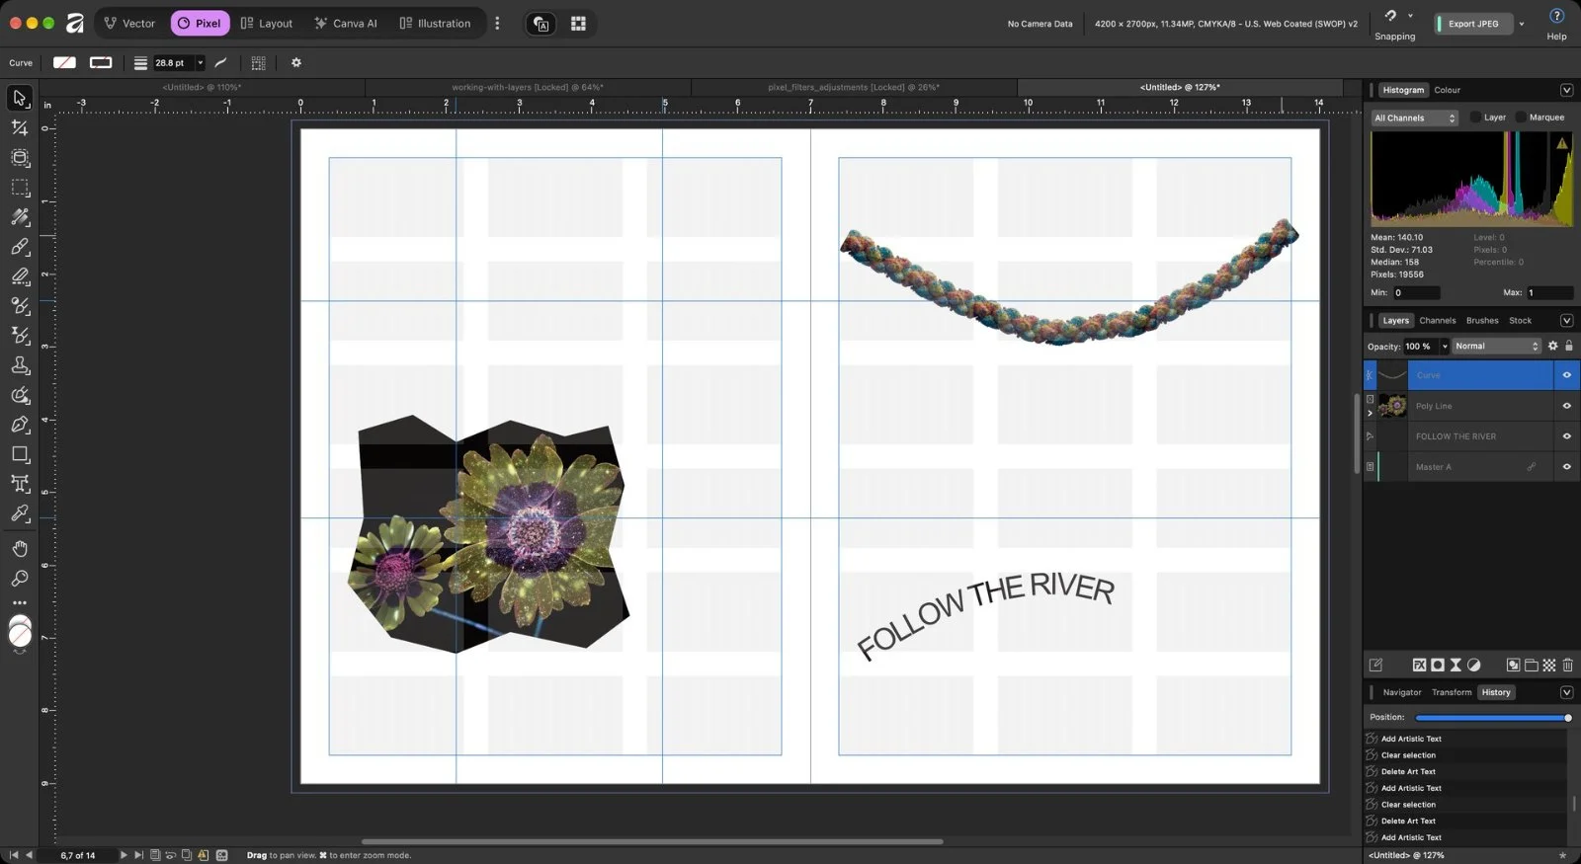Open the grid of studios icon
1581x864 pixels.
578,24
